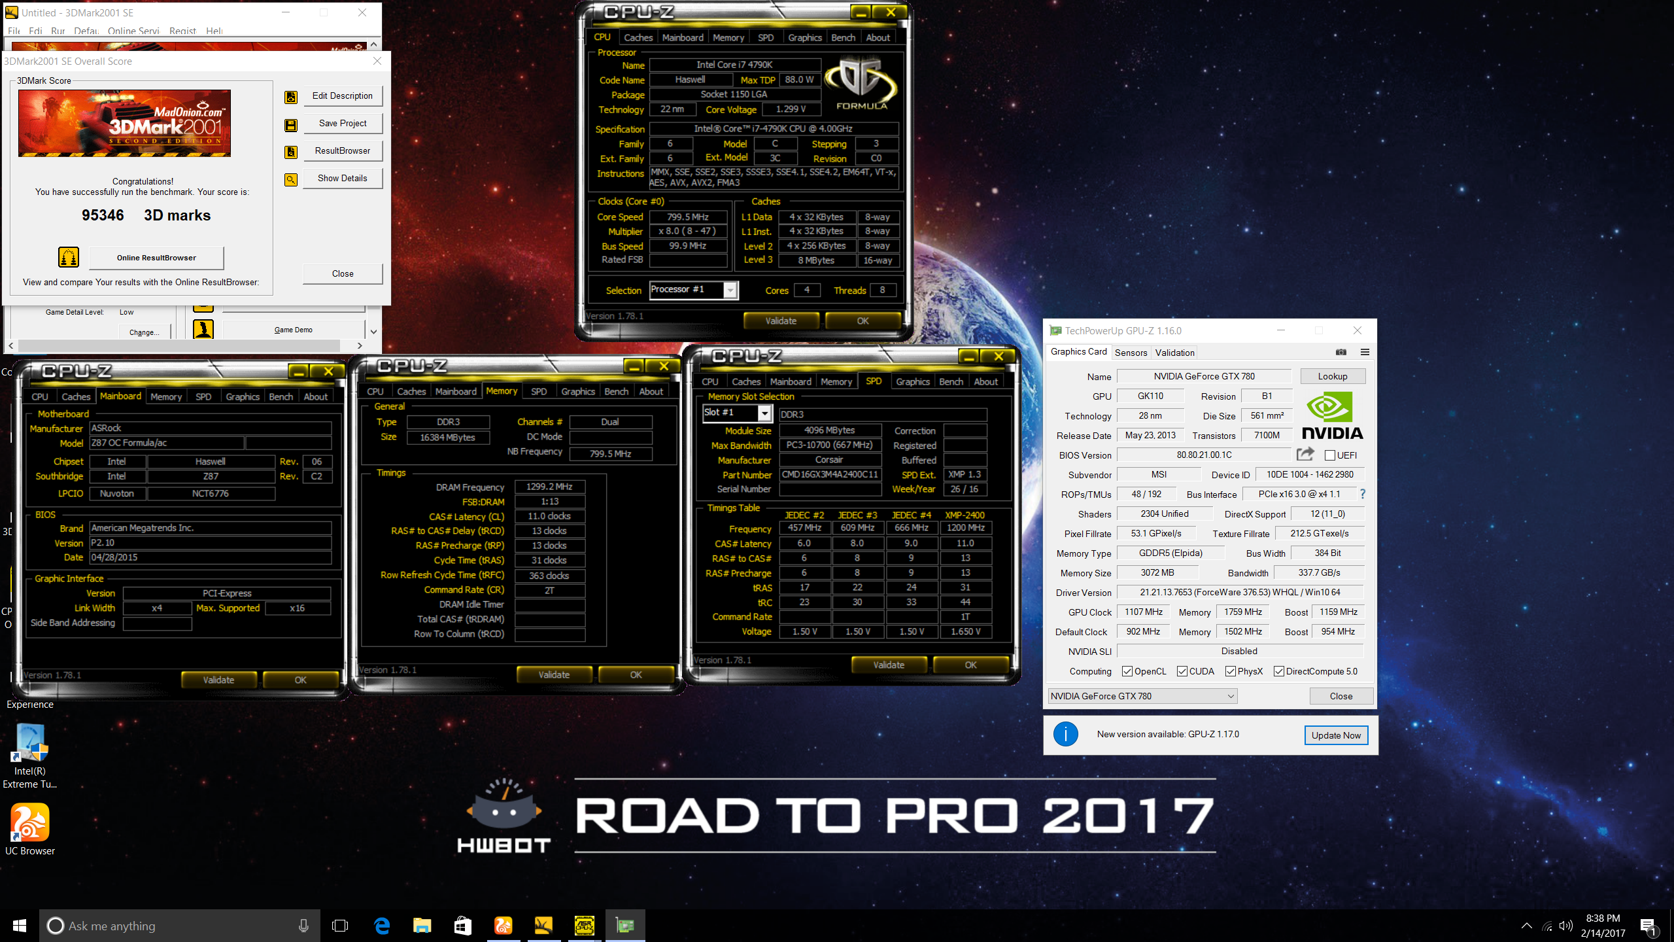Open the Validation tab in GPU-Z
This screenshot has width=1674, height=942.
click(1174, 353)
